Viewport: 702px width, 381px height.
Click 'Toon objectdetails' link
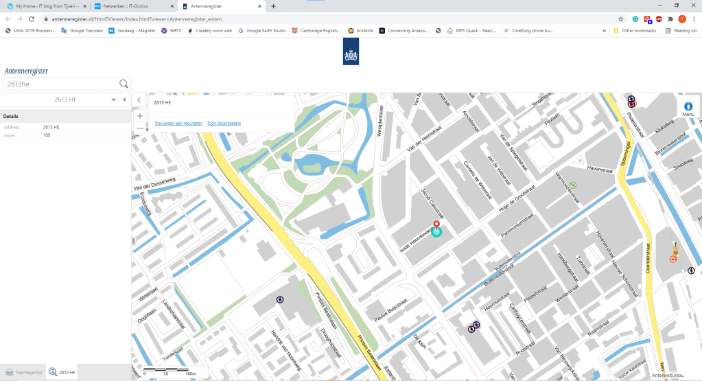coord(224,124)
